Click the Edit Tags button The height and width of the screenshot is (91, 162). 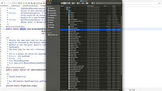tap(87, 3)
